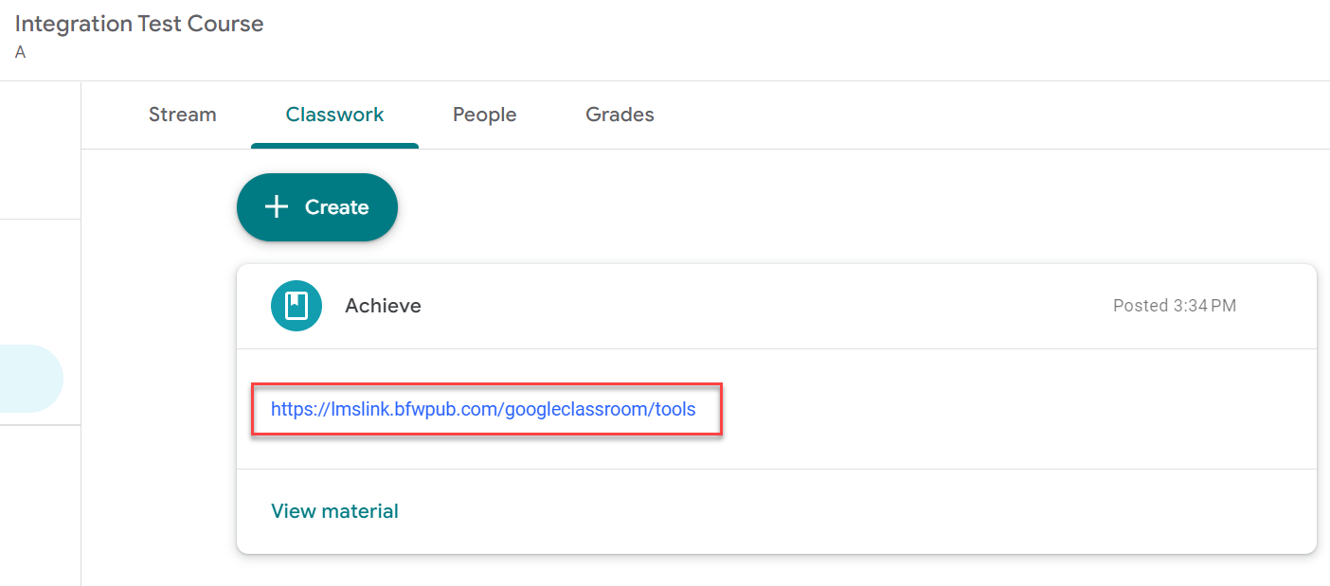View the Grades tab
1330x586 pixels.
click(620, 115)
